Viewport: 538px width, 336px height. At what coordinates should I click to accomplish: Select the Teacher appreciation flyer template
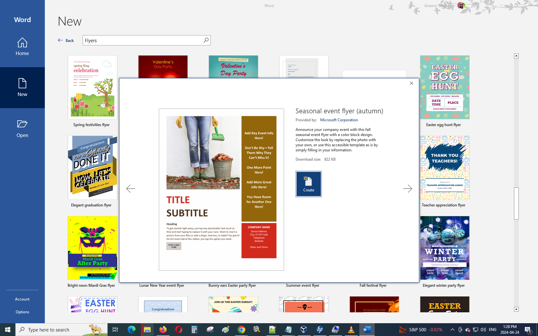[x=444, y=168]
